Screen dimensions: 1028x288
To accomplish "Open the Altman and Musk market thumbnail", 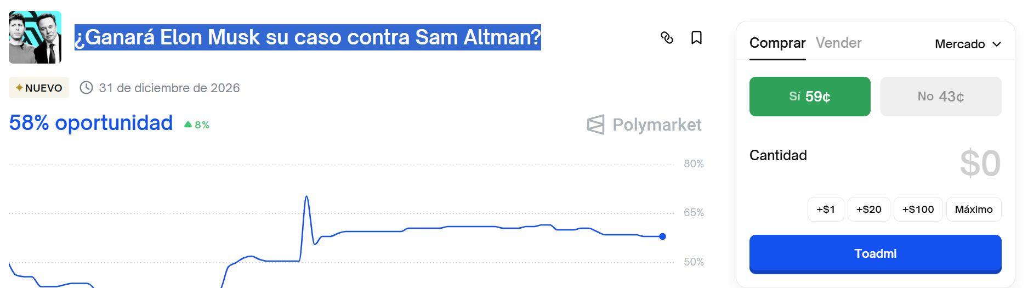I will [35, 37].
